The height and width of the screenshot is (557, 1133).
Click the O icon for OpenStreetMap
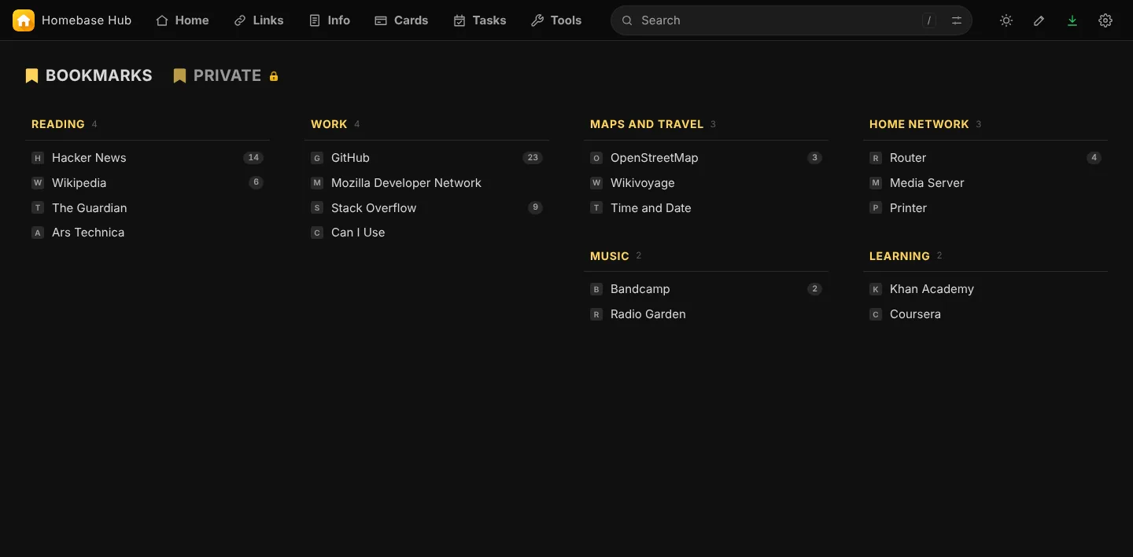[x=596, y=158]
